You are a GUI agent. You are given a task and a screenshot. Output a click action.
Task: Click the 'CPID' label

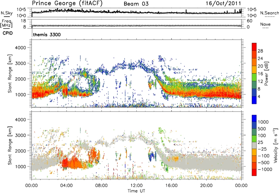tap(8, 33)
